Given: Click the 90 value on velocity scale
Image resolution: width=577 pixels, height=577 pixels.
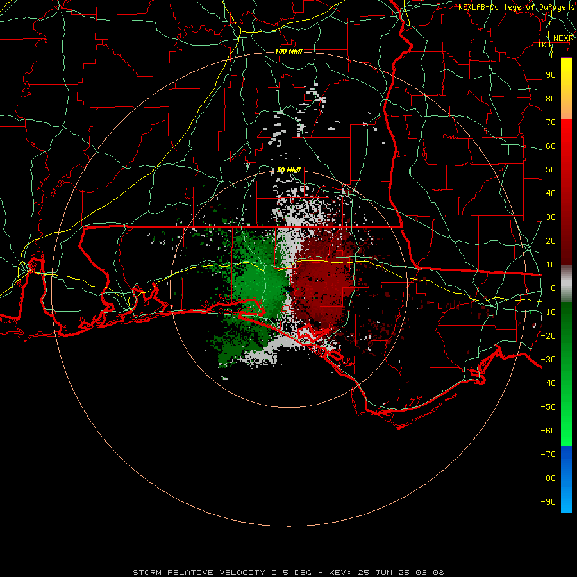Looking at the screenshot, I should (551, 75).
